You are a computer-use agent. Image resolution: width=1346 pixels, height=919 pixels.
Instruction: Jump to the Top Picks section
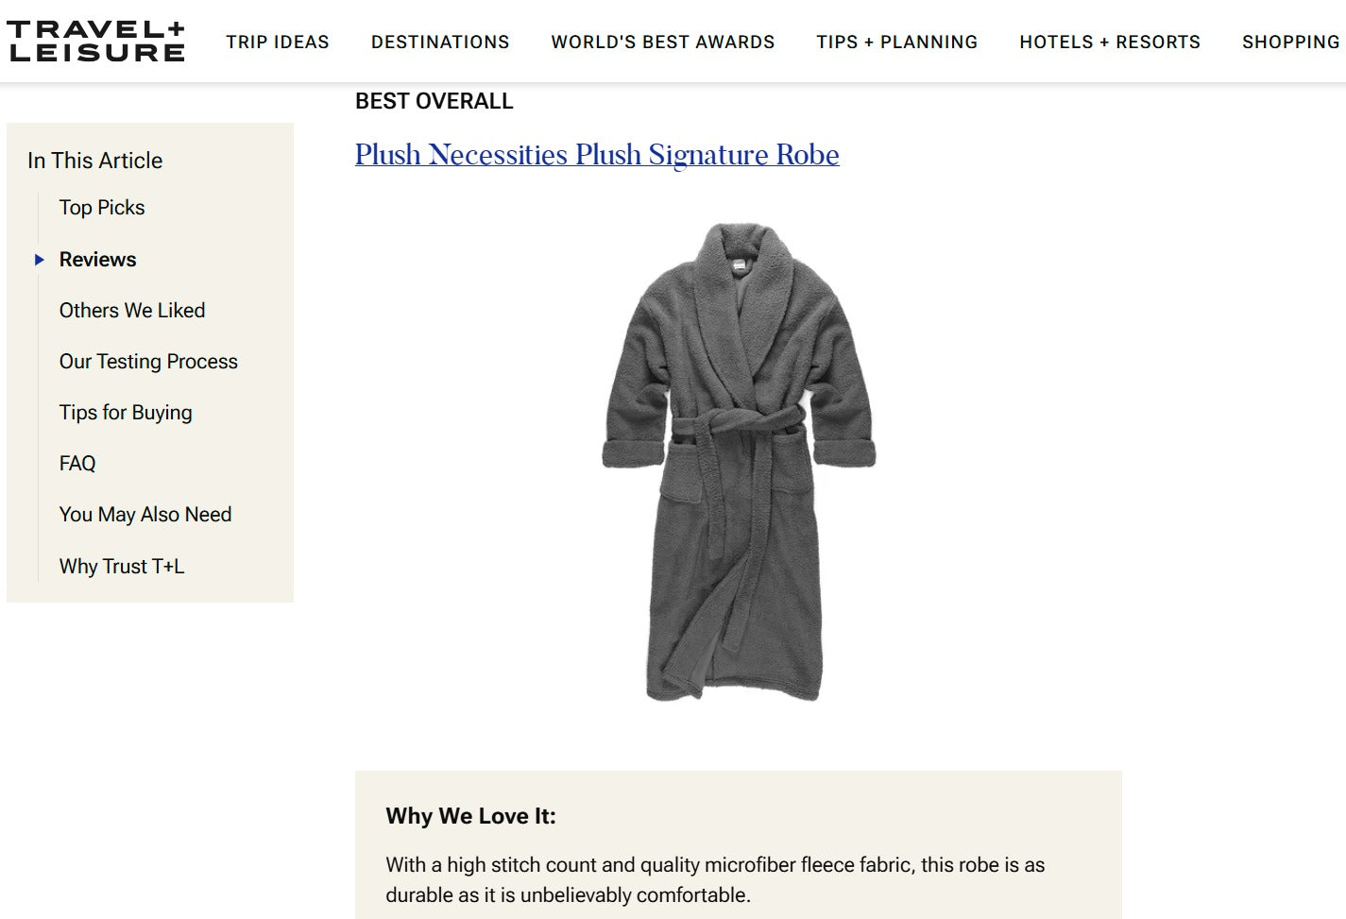click(x=102, y=208)
